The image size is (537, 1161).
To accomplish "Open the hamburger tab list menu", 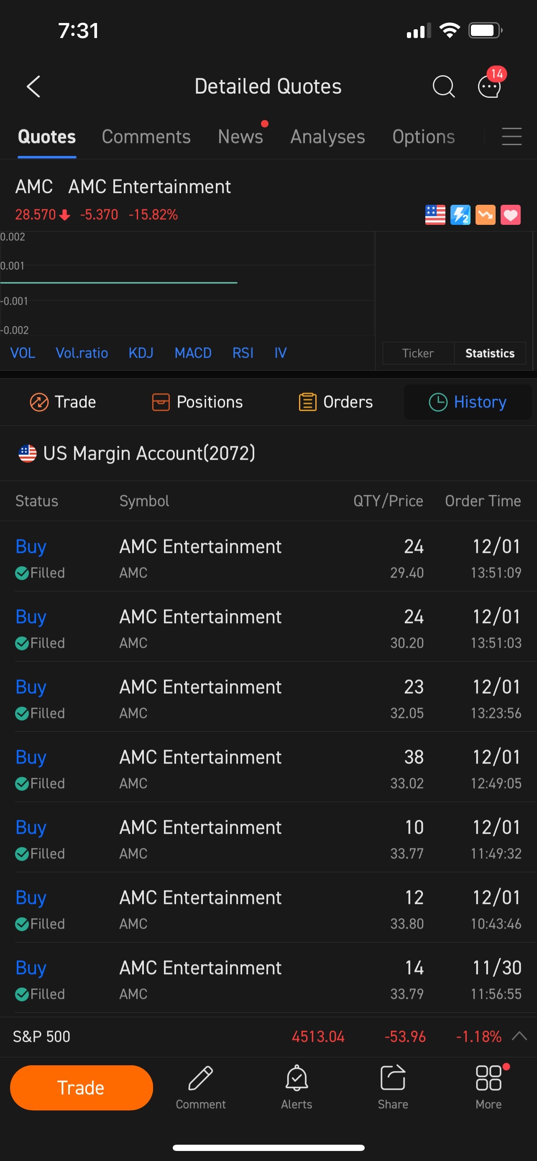I will point(512,137).
